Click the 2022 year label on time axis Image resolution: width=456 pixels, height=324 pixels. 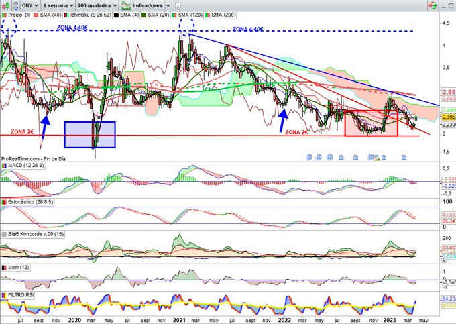284,320
